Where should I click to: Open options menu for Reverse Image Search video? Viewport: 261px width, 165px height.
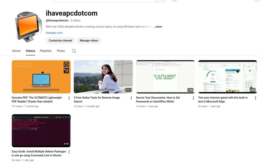pos(131,98)
